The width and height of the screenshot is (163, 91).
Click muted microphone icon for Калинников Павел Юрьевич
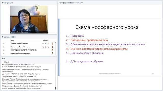pyautogui.click(x=43, y=47)
